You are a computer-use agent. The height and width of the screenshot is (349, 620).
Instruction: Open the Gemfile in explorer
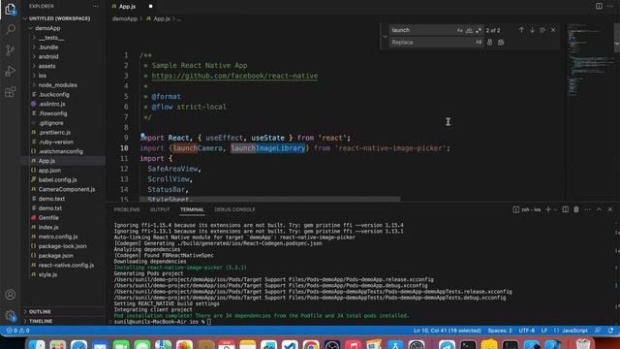click(x=48, y=217)
